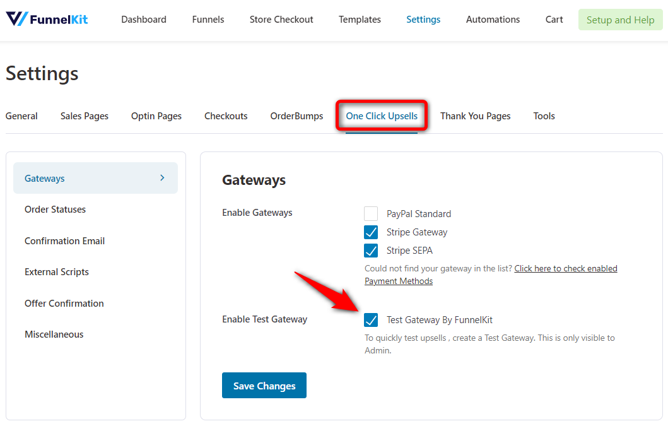This screenshot has height=426, width=668.
Task: Switch to the OrderBumps tab
Action: tap(296, 116)
